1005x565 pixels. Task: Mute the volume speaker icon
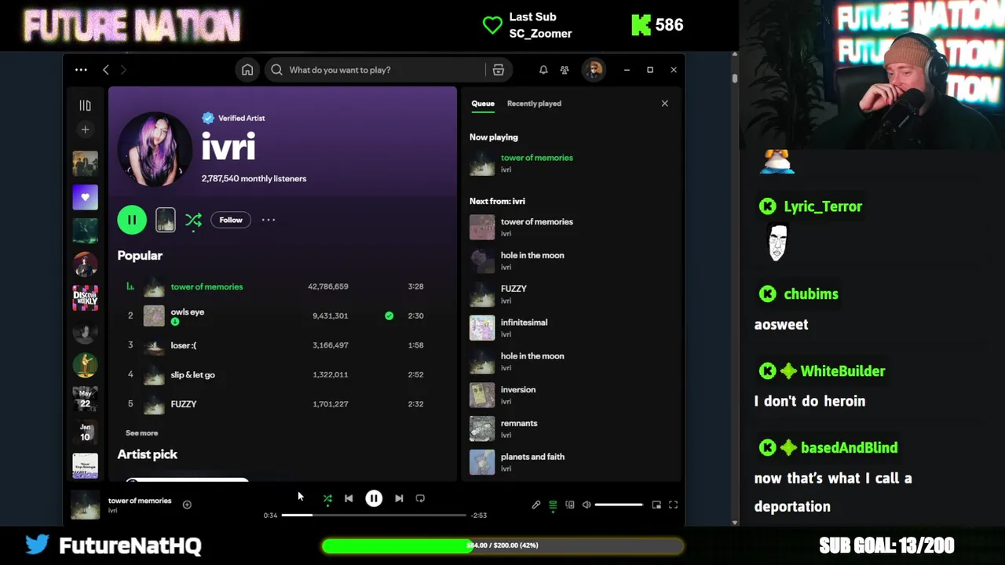587,505
